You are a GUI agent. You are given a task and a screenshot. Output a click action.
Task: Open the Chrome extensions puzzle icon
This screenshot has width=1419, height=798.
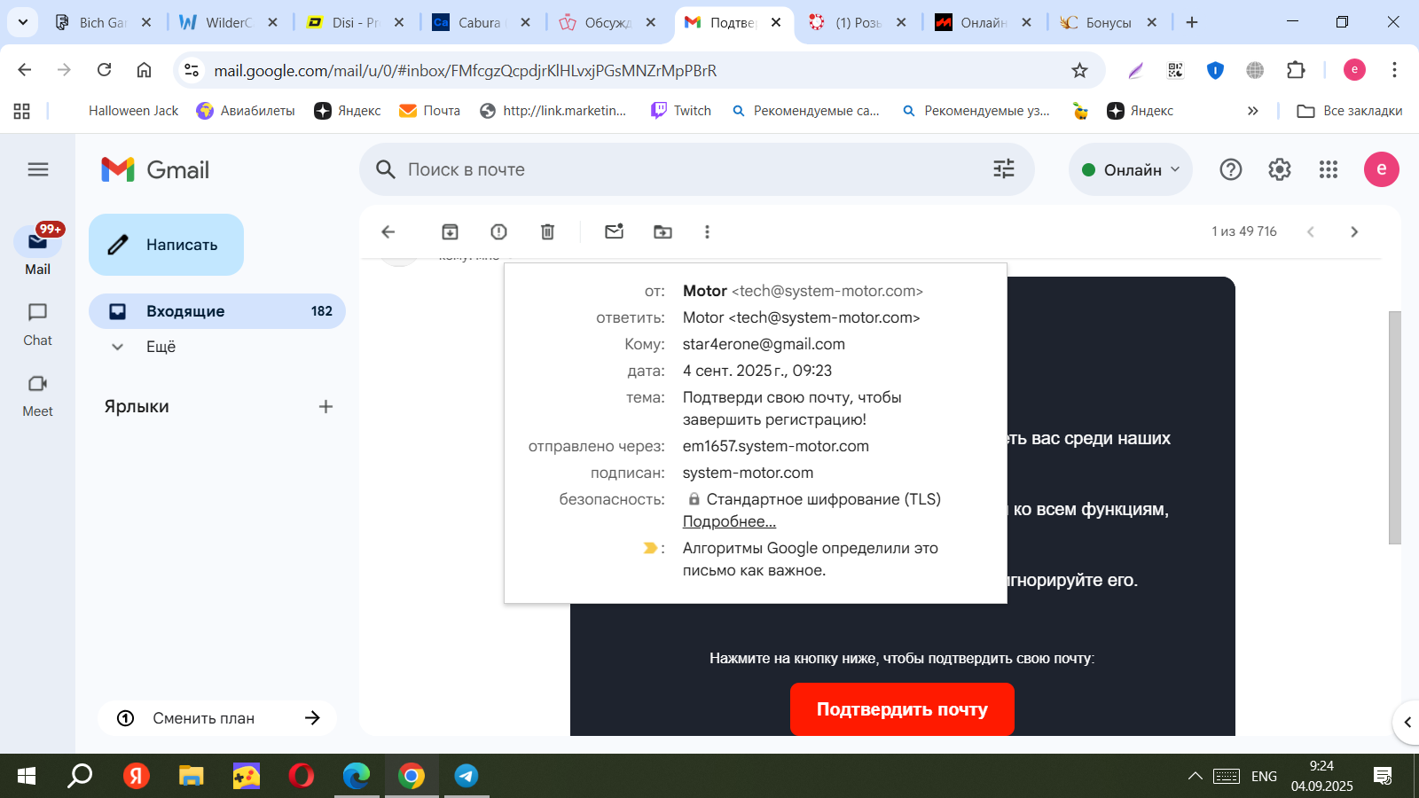pyautogui.click(x=1296, y=70)
